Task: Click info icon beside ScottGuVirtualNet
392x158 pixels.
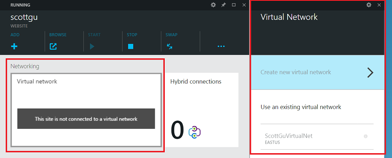Action: click(x=365, y=136)
